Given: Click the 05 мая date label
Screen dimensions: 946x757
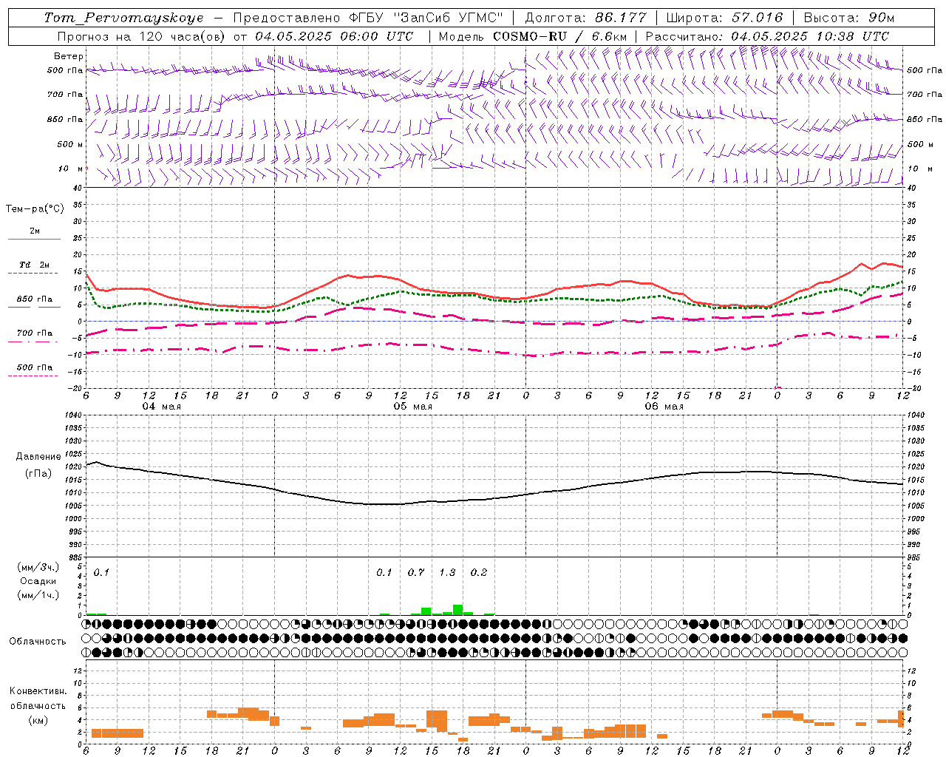Looking at the screenshot, I should click(x=412, y=407).
